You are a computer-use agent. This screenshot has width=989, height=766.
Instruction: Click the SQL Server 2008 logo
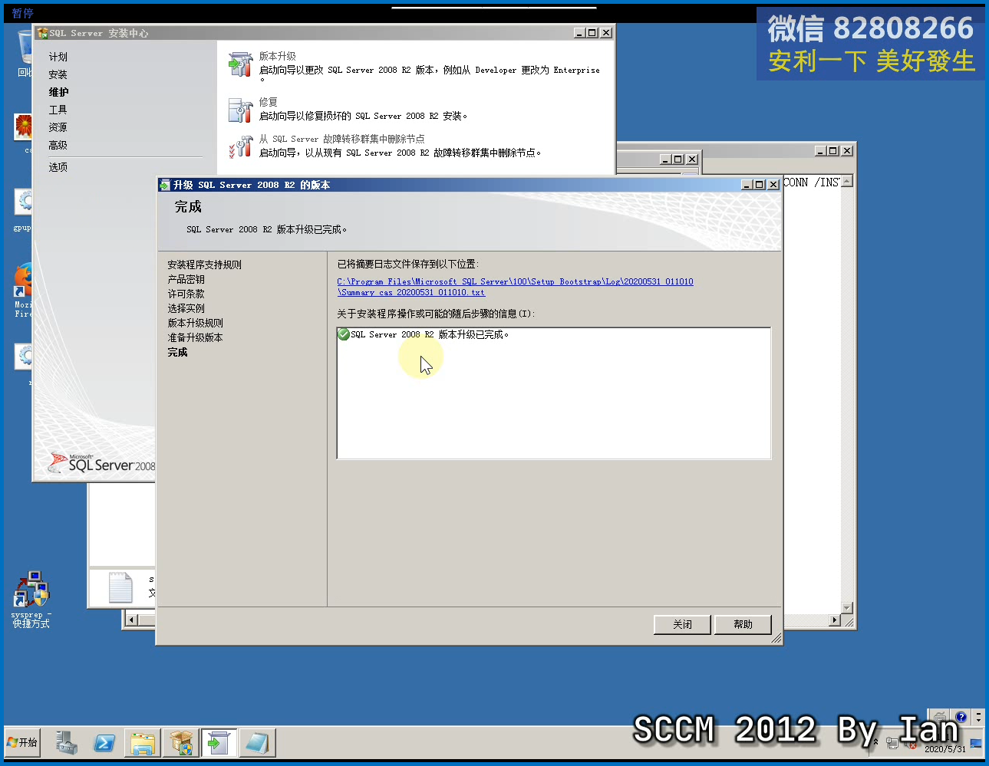click(101, 462)
